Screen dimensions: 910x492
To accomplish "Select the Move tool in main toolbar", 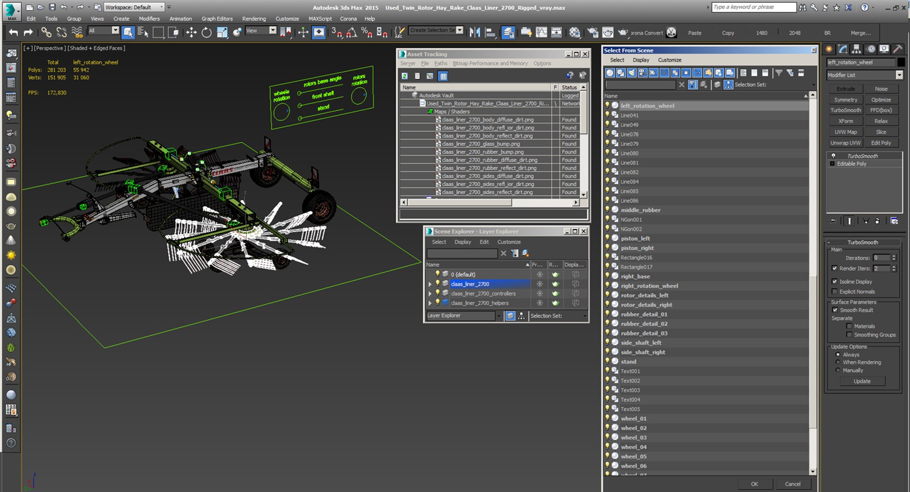I will 191,32.
